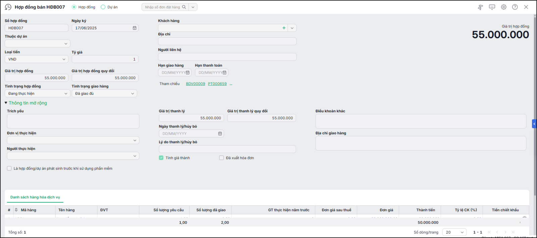Click the Giá trị hợp đồng quy đổi field
The image size is (537, 238).
click(105, 78)
